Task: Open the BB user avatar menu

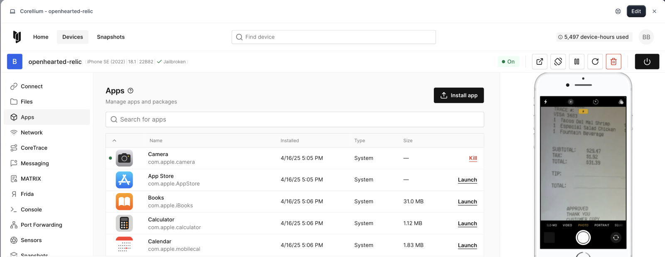Action: (646, 37)
